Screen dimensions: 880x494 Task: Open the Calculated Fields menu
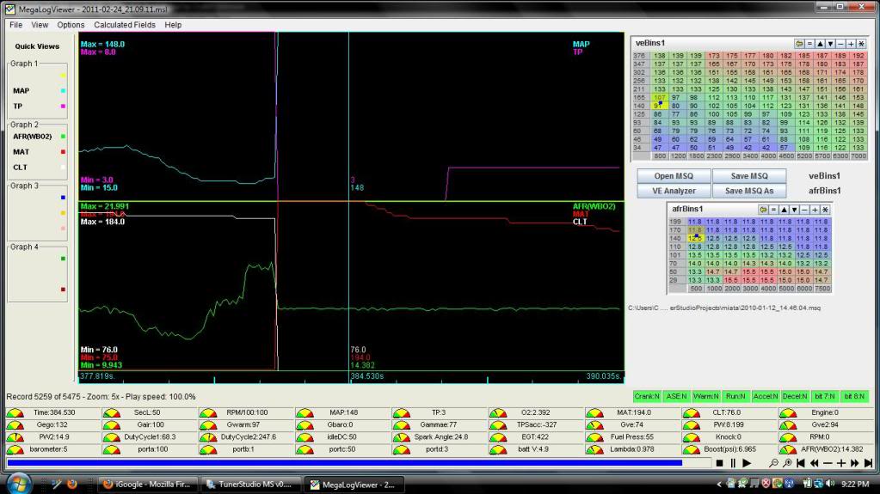coord(124,25)
